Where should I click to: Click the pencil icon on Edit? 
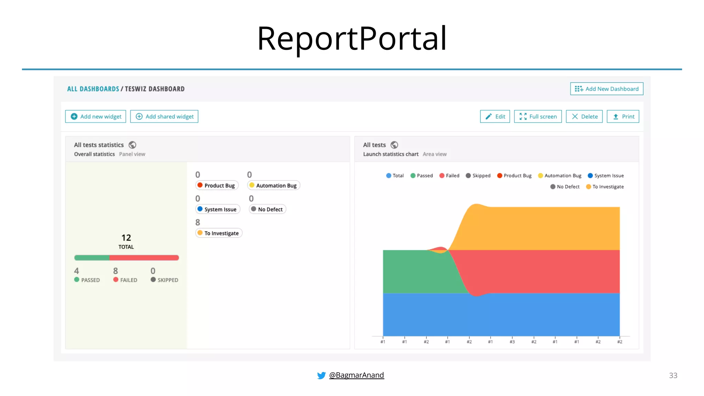coord(488,117)
